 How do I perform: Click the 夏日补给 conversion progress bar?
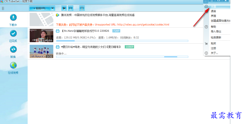(x=122, y=57)
